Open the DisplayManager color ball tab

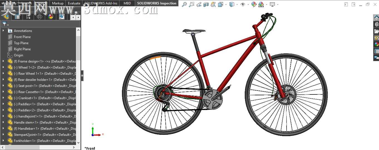pyautogui.click(x=51, y=17)
